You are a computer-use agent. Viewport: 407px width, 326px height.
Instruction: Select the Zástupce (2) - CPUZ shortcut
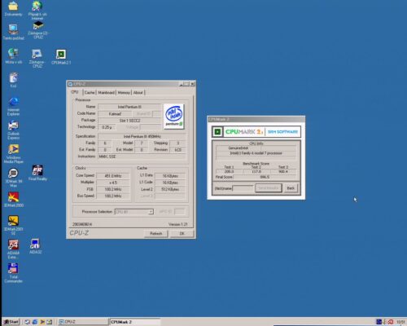[37, 29]
